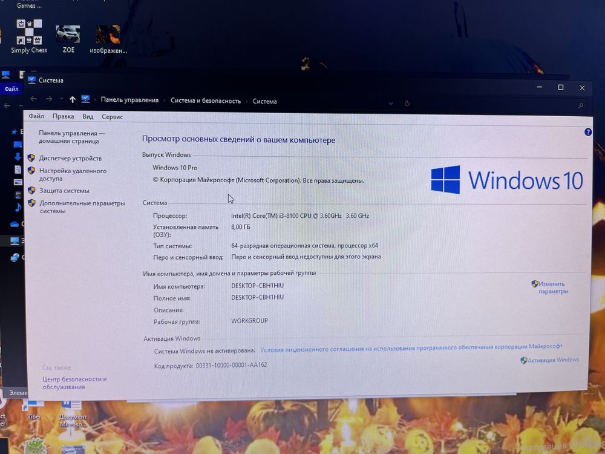Open the изображен... desktop image file

(108, 39)
